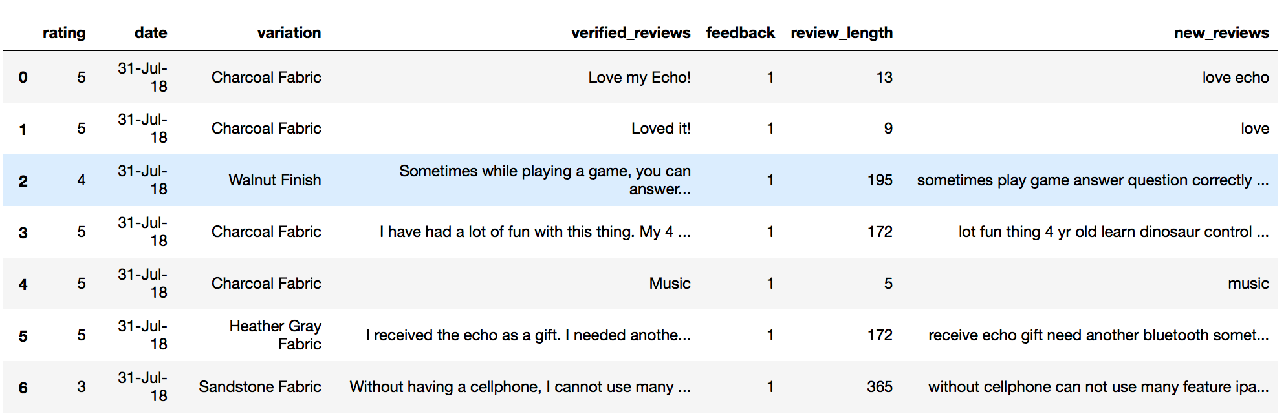This screenshot has width=1286, height=416.
Task: Click the review length value 365
Action: (879, 387)
